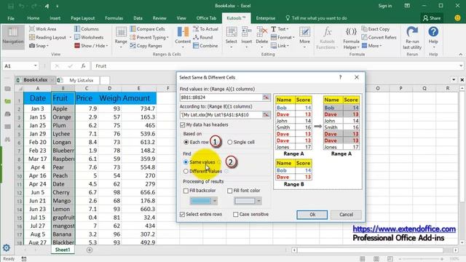466x262 pixels.
Task: Click the Work Area icon
Action: click(32, 29)
